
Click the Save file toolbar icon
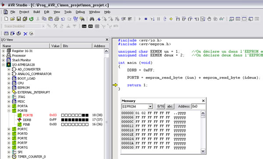18,19
